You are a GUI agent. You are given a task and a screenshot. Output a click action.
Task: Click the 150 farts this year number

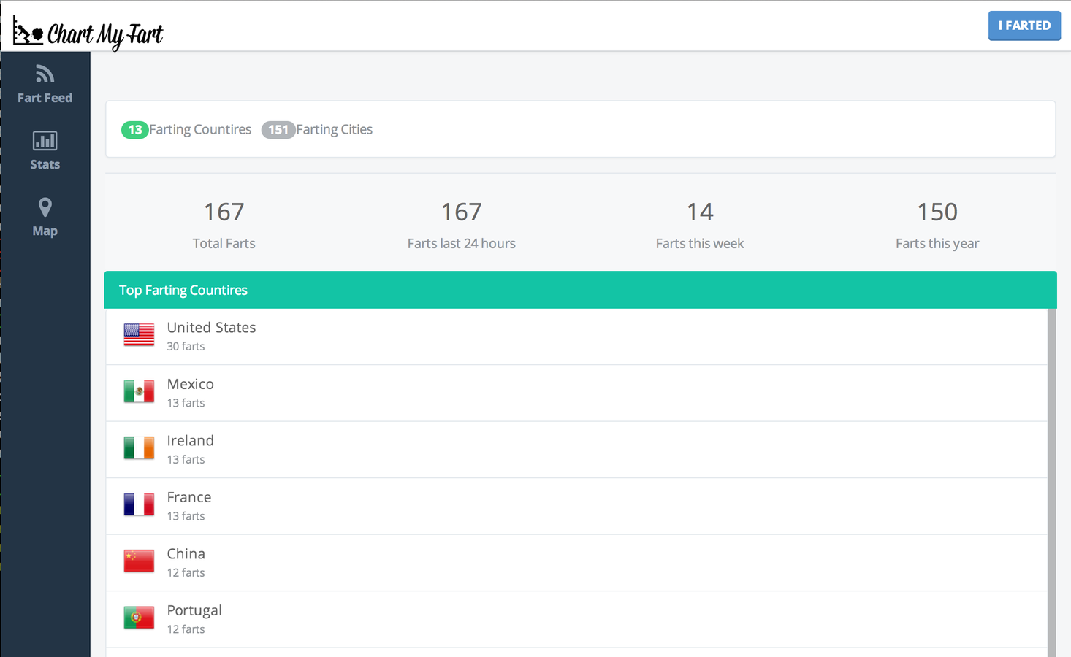(937, 212)
